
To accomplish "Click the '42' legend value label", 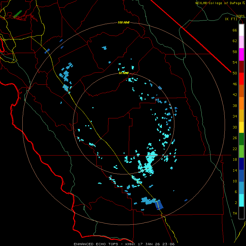I will point(235,95).
